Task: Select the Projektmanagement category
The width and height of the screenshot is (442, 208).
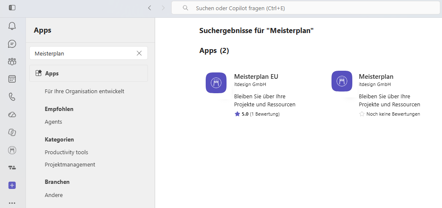Action: [x=70, y=165]
